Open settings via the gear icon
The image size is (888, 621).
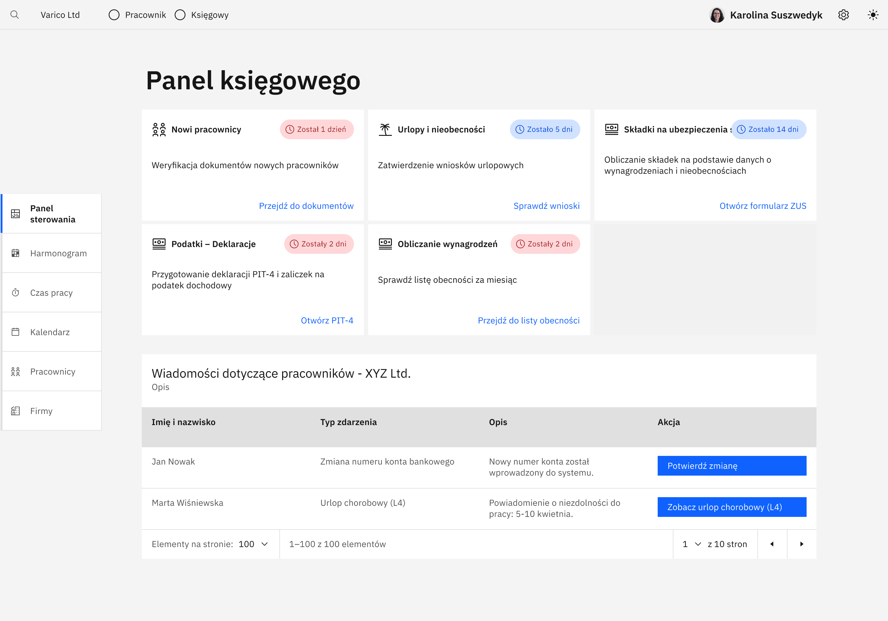843,15
